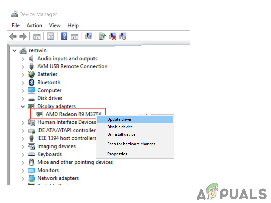Expand the Bluetooth chevron

pos(23,83)
